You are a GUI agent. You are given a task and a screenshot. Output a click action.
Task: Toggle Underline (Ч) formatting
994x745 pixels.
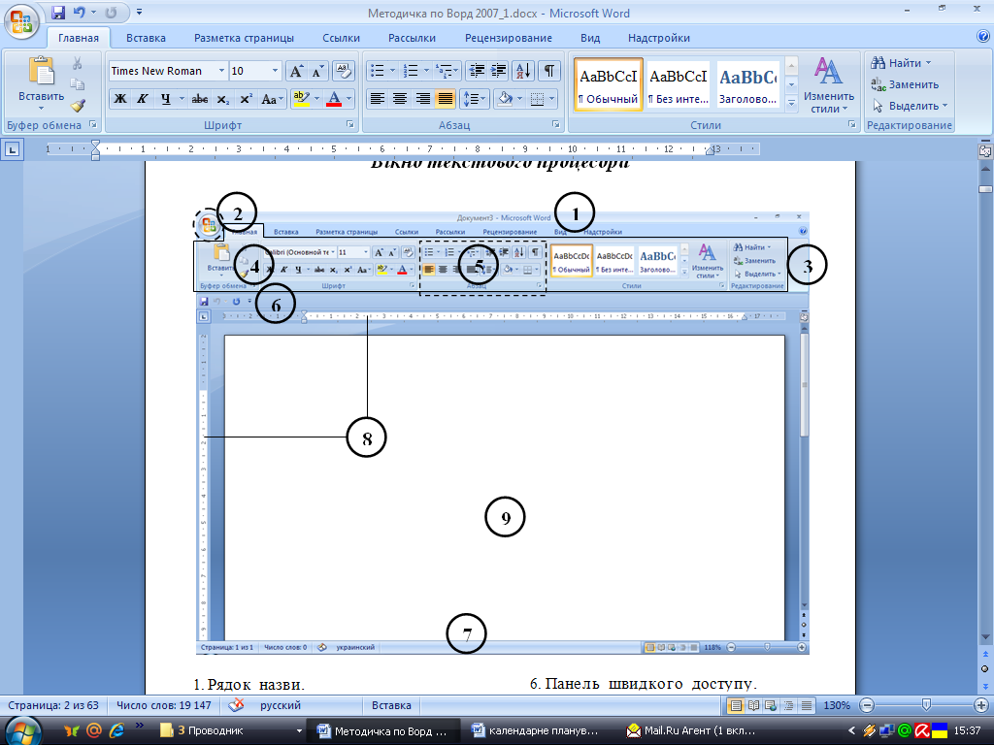(165, 99)
